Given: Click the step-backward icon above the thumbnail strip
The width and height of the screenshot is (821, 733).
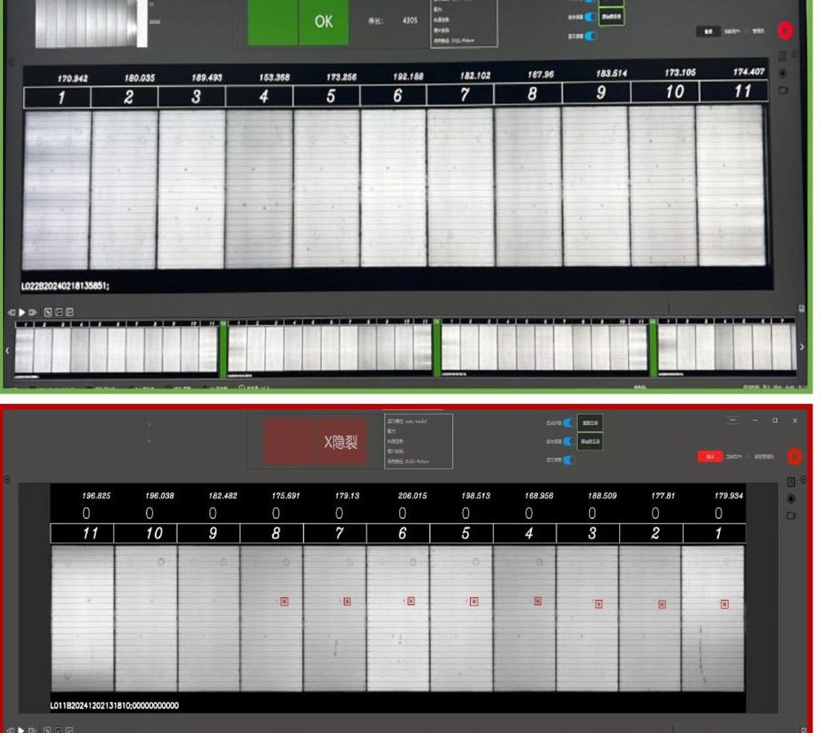Looking at the screenshot, I should point(12,312).
